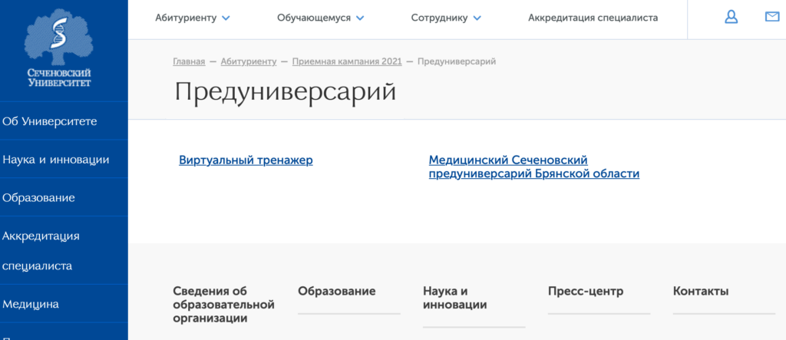The height and width of the screenshot is (340, 786).
Task: Open the Абитуриенту top menu item
Action: tap(186, 18)
